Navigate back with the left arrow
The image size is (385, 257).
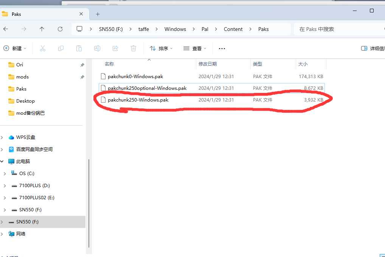coord(6,29)
